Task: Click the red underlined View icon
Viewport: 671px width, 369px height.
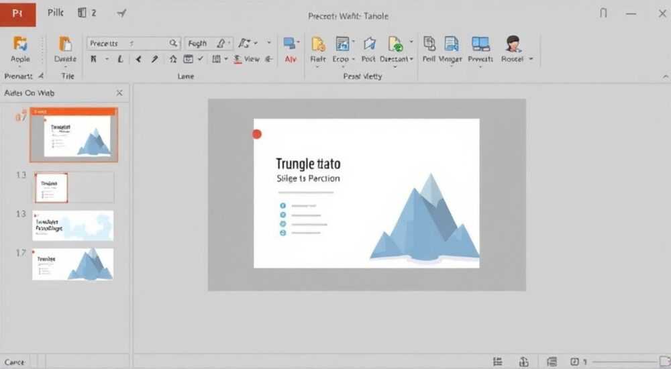Action: pyautogui.click(x=238, y=60)
